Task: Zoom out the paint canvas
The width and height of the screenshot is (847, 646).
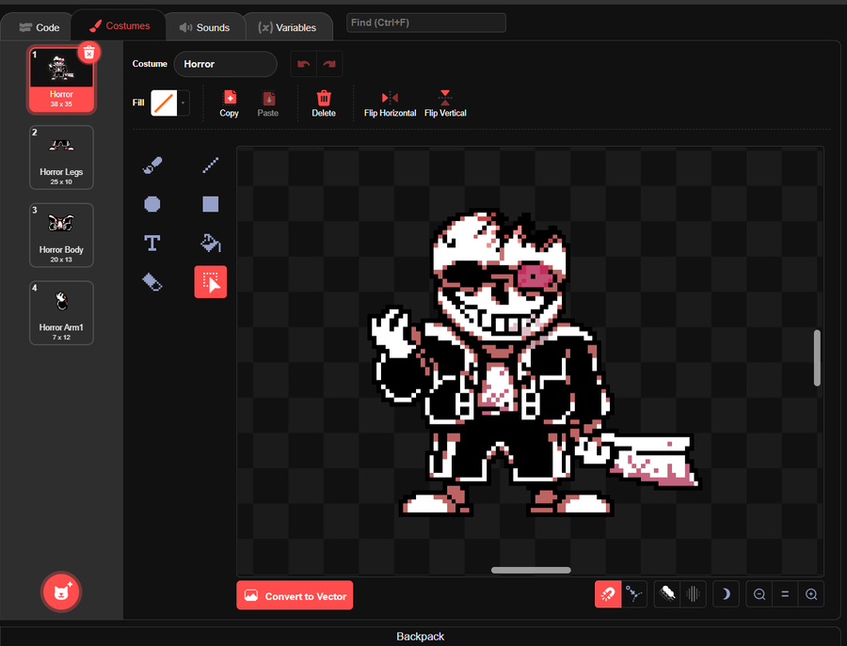Action: coord(759,594)
